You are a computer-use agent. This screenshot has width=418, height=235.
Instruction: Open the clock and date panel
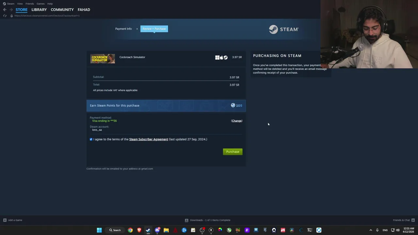409,230
